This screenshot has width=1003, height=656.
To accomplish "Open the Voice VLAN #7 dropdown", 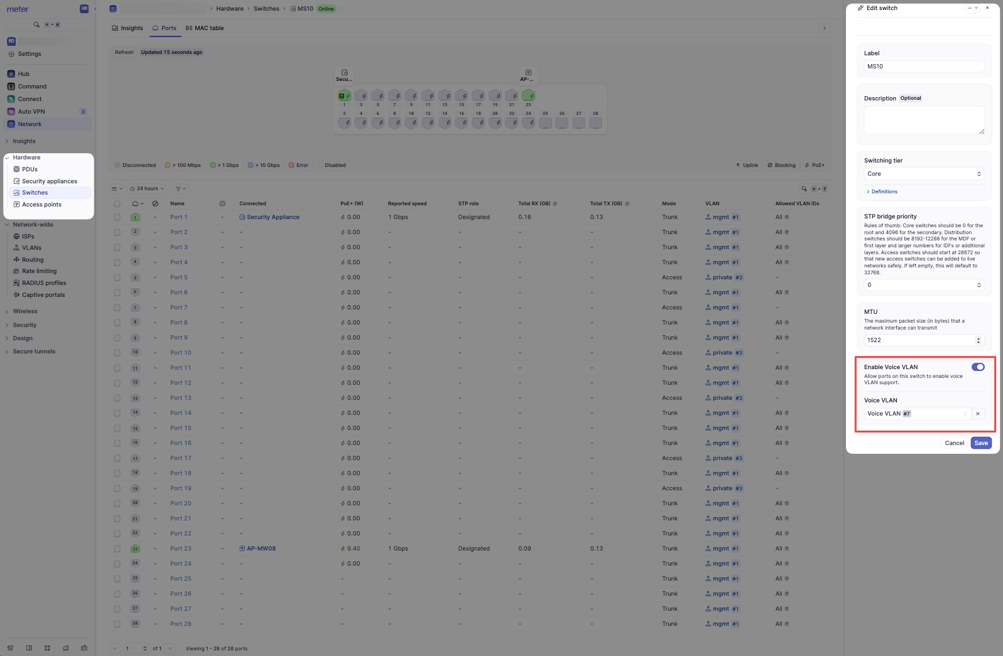I will pyautogui.click(x=918, y=414).
